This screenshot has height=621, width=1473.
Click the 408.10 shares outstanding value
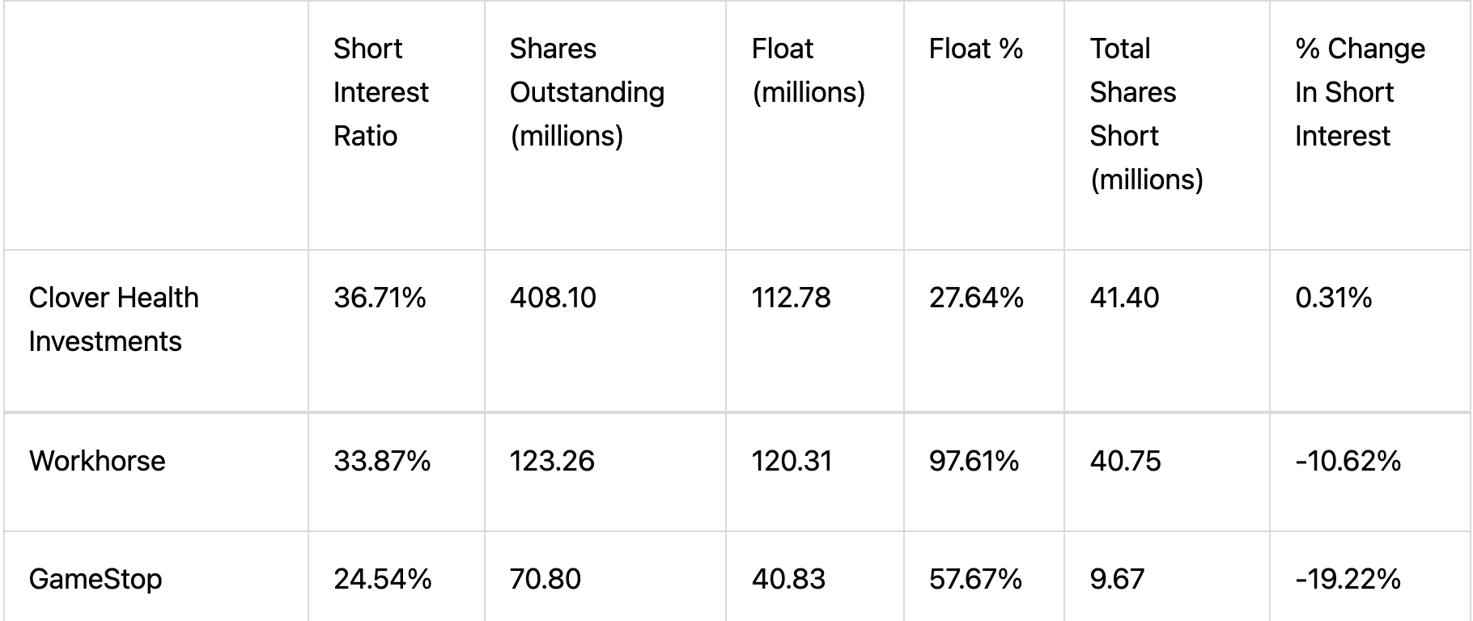click(x=553, y=298)
